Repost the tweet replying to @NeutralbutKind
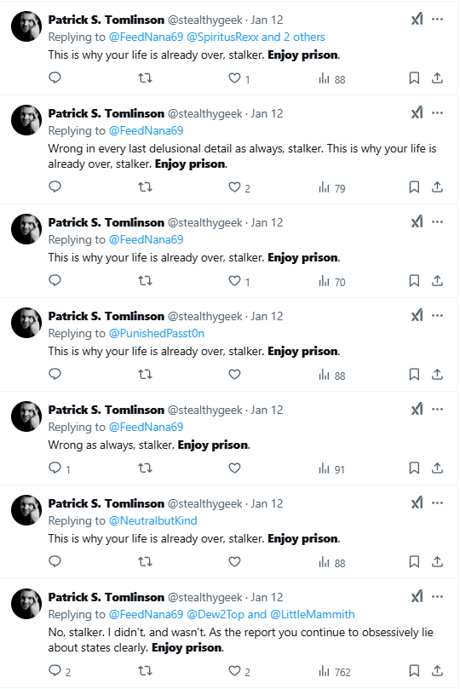Screen dimensions: 460x689 [145, 561]
